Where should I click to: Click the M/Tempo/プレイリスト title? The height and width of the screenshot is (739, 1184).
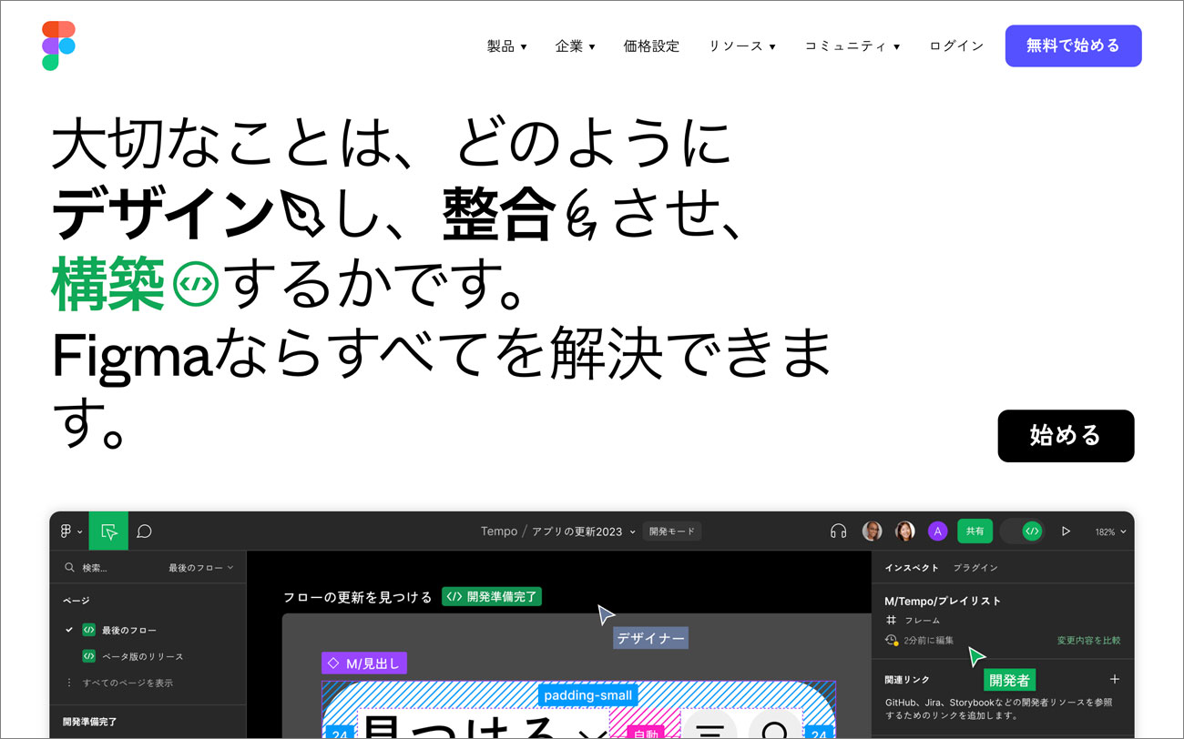943,601
